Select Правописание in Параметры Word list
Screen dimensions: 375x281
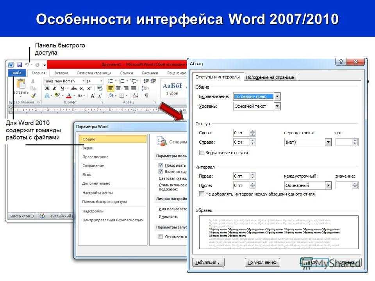click(95, 157)
